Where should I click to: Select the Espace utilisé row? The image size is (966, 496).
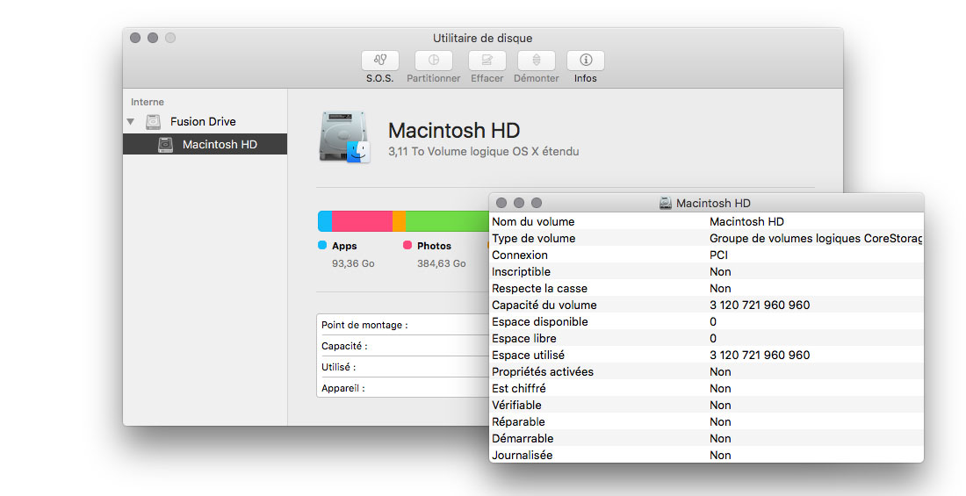click(706, 355)
